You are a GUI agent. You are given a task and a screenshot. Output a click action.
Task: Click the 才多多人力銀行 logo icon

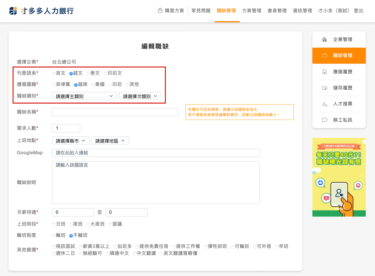click(x=13, y=11)
